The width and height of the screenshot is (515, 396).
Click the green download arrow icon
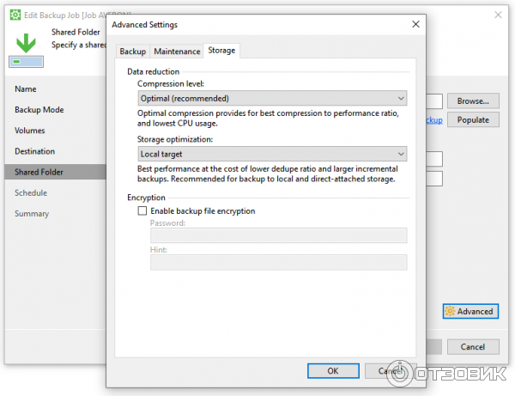coord(26,43)
